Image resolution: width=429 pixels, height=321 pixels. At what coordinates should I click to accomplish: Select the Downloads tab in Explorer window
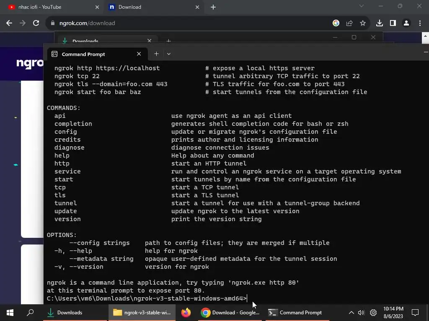coord(107,39)
